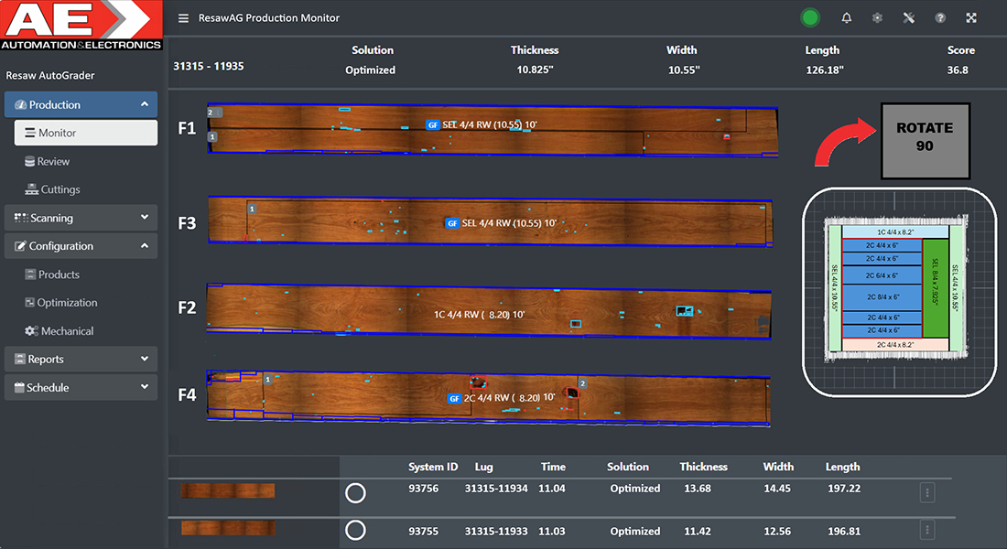Open options menu for lug 31315-11934 row

[926, 493]
